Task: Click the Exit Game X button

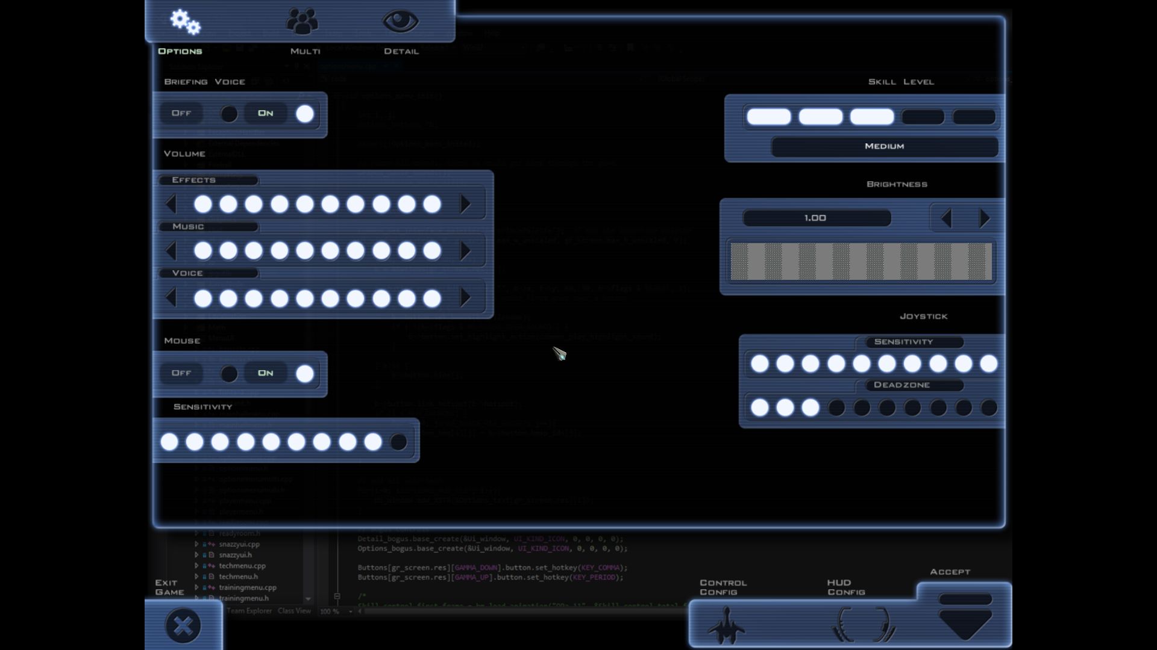Action: click(183, 626)
